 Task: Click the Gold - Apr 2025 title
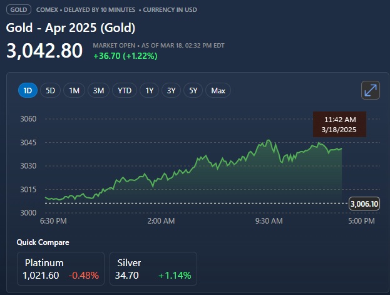tap(71, 28)
